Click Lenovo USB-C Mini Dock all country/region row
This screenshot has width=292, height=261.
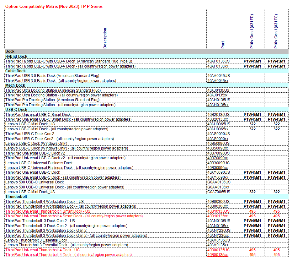coord(56,129)
